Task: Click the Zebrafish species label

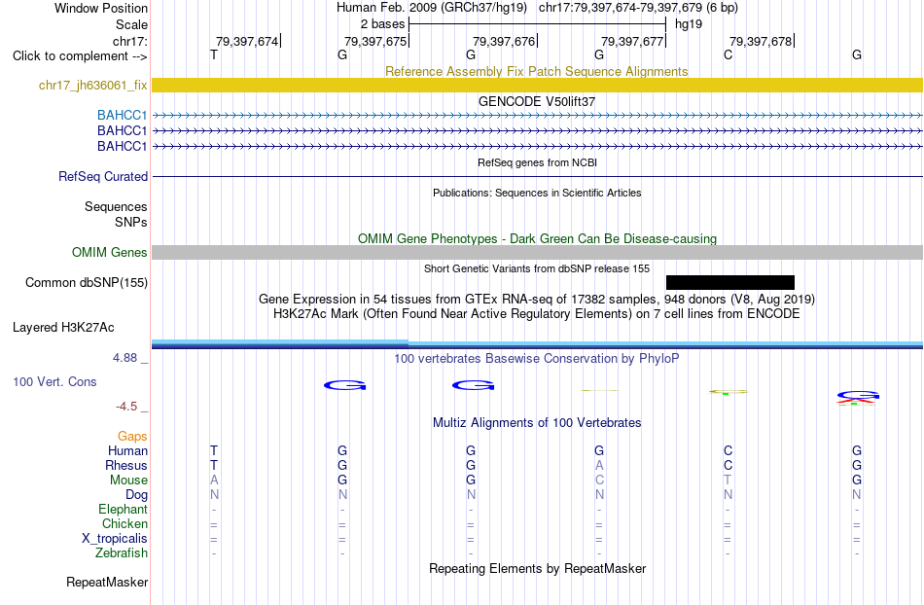Action: pyautogui.click(x=122, y=552)
